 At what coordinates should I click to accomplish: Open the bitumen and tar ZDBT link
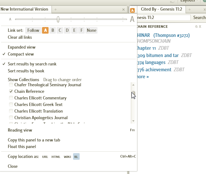(x=158, y=56)
